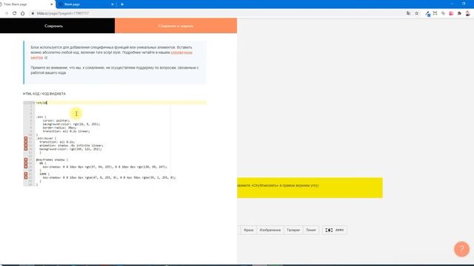Image resolution: width=474 pixels, height=266 pixels.
Task: Click the orange Сохранить и закрыть button
Action: (x=176, y=26)
